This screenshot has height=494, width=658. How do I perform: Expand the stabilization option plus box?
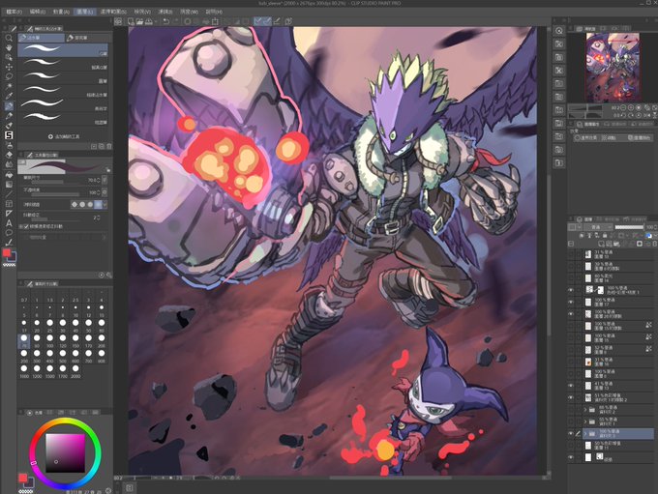[21, 226]
